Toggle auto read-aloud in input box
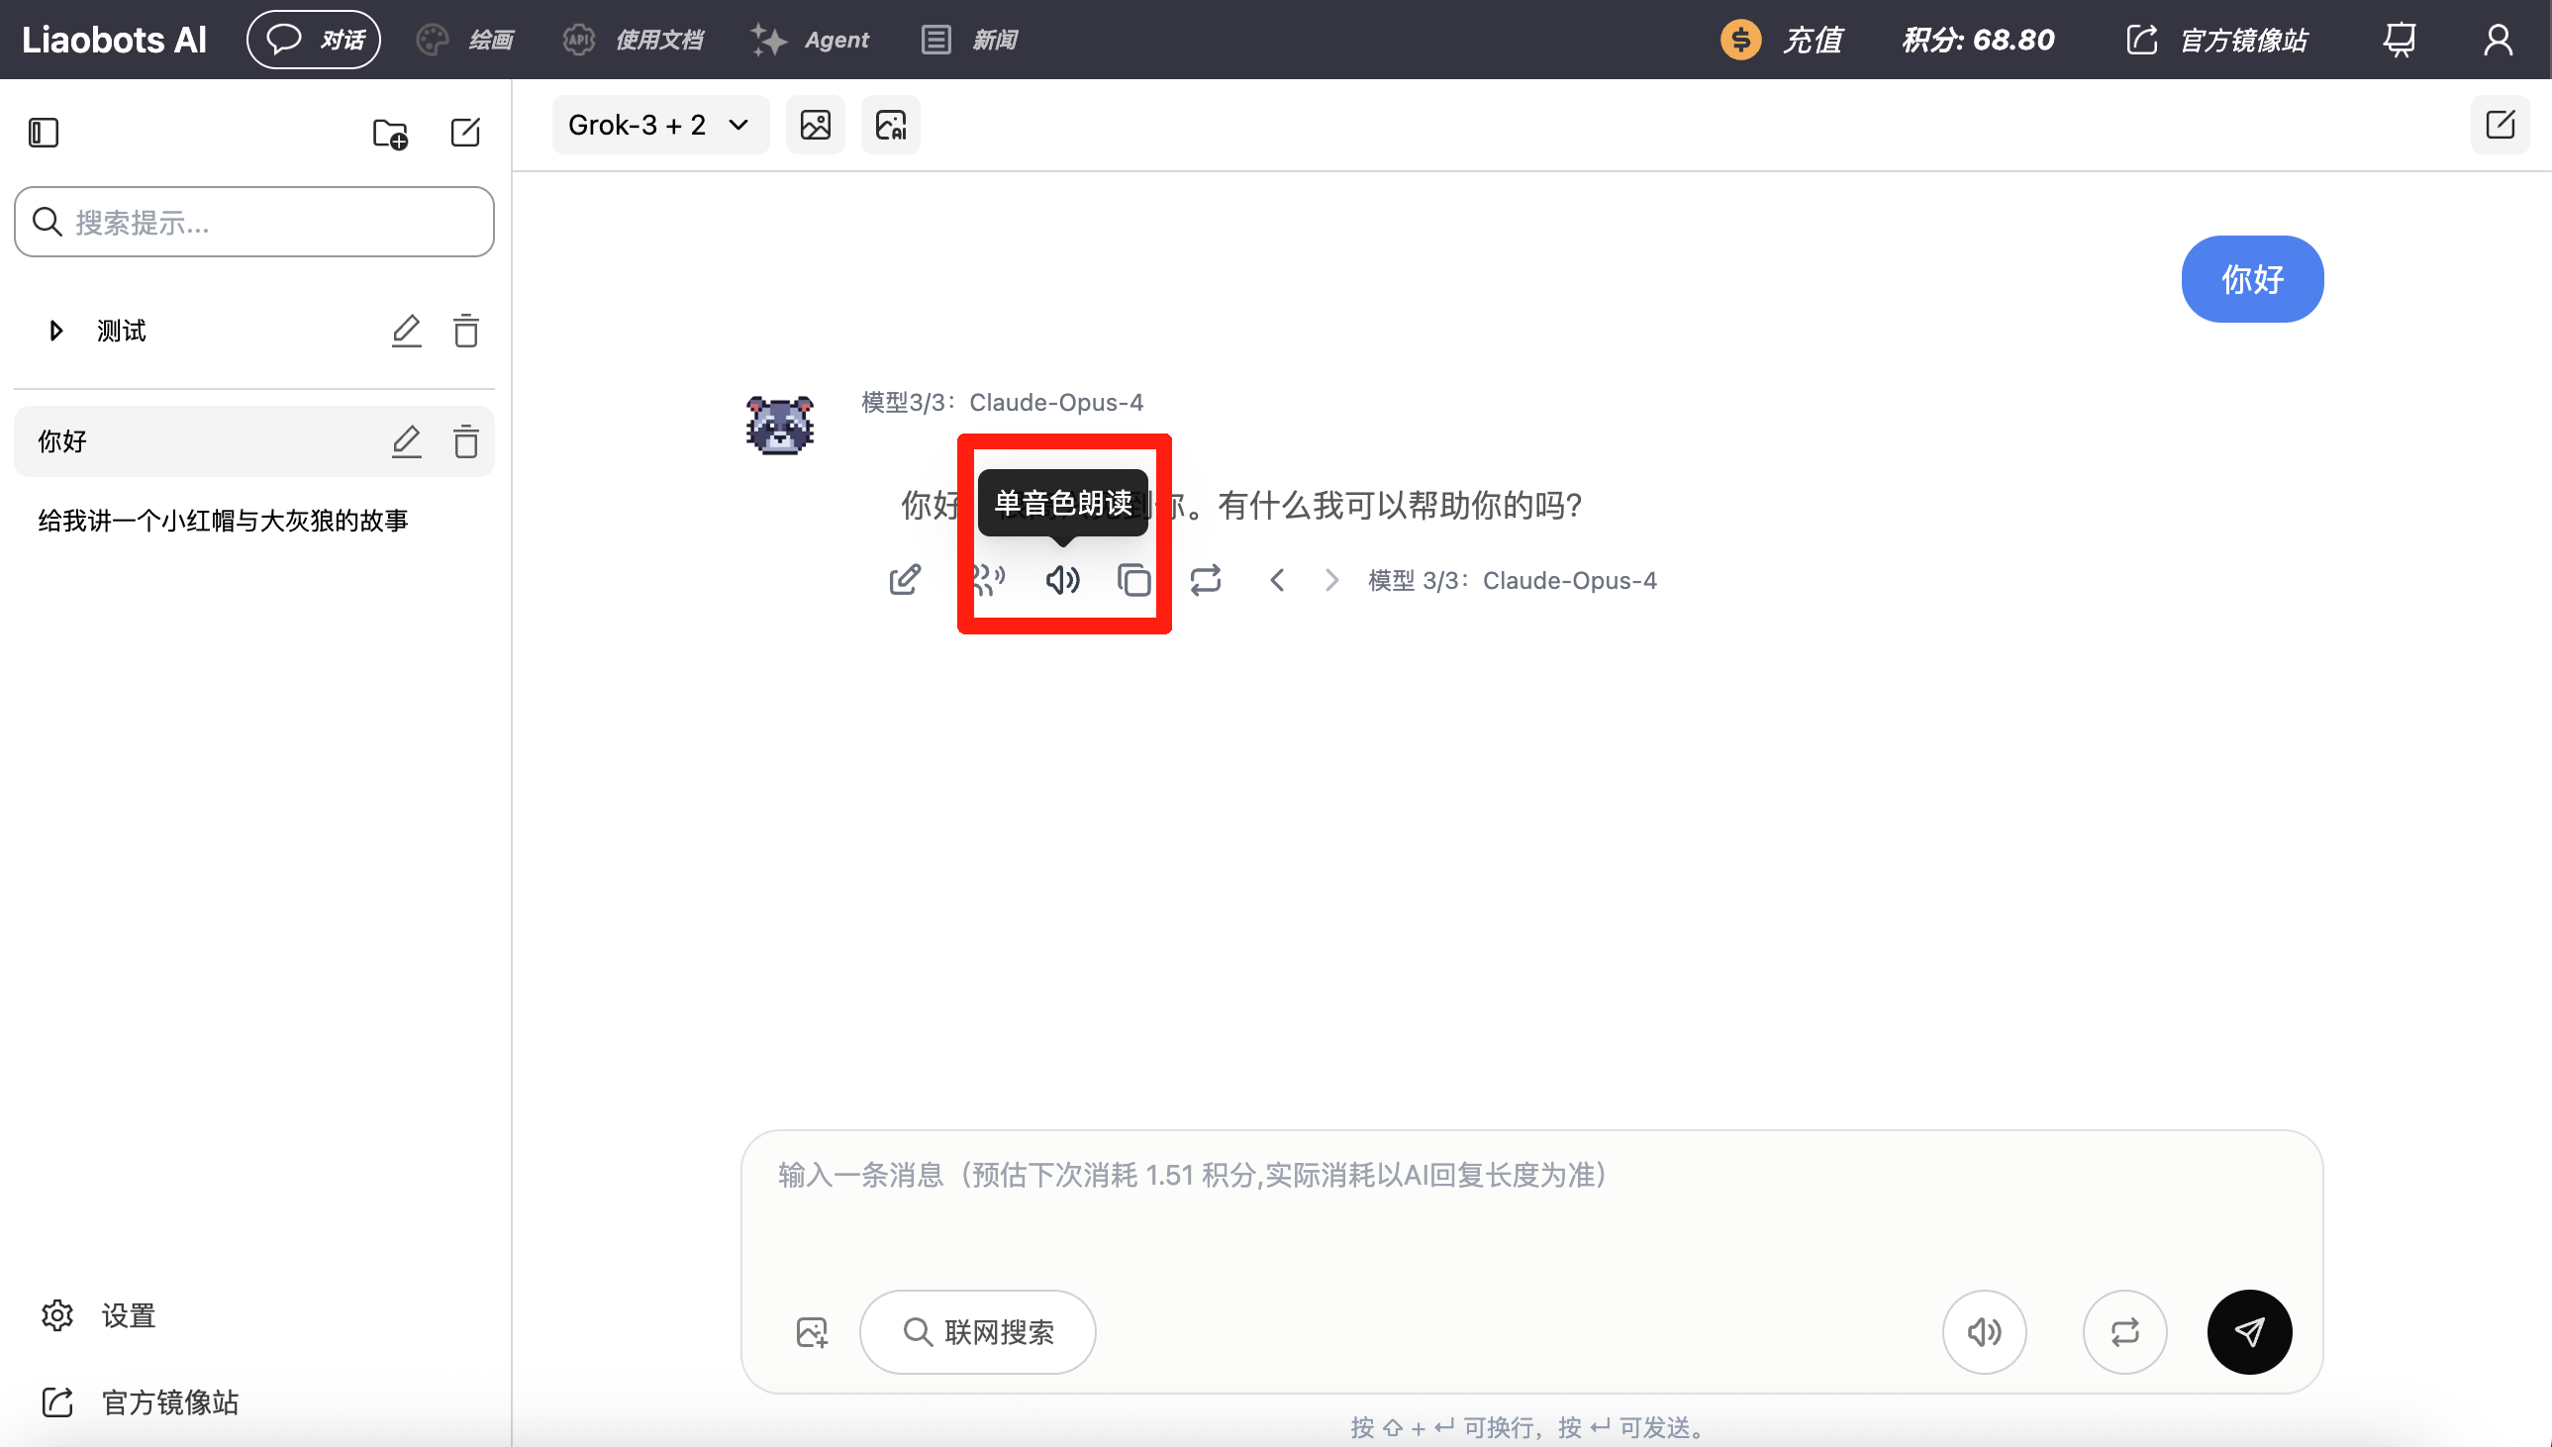This screenshot has height=1447, width=2552. [1984, 1332]
